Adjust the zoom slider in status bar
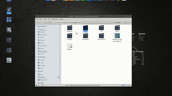This screenshot has height=96, width=172. pos(126,85)
